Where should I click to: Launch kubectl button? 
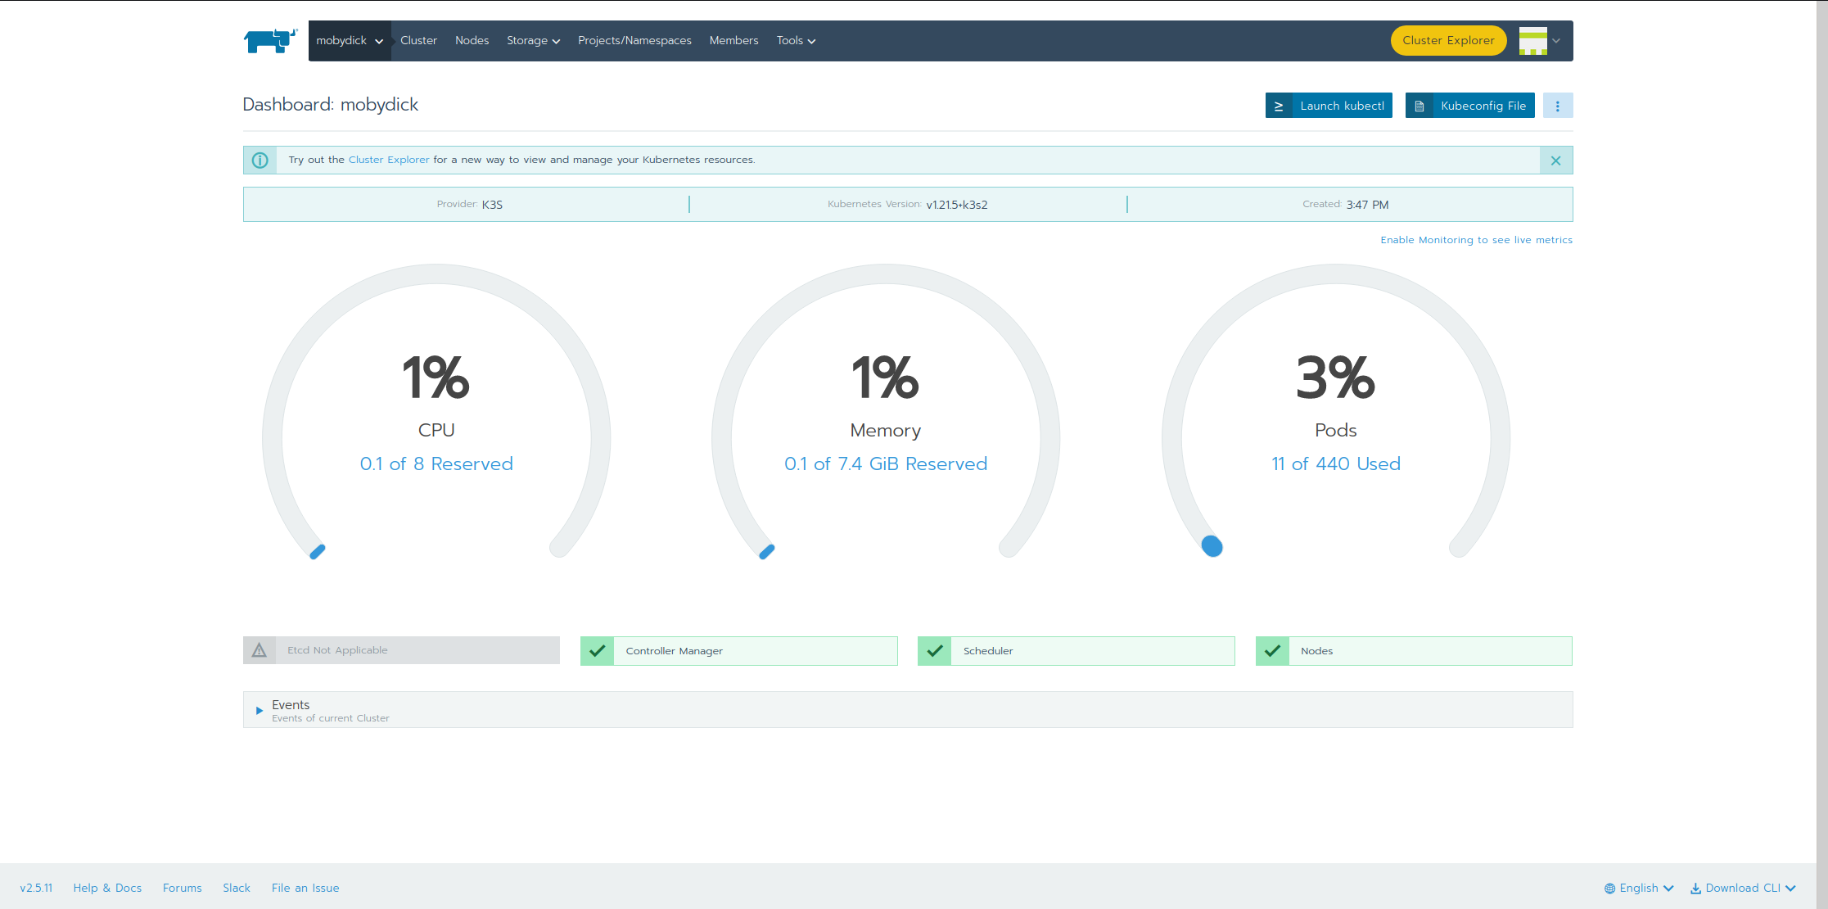pyautogui.click(x=1329, y=106)
